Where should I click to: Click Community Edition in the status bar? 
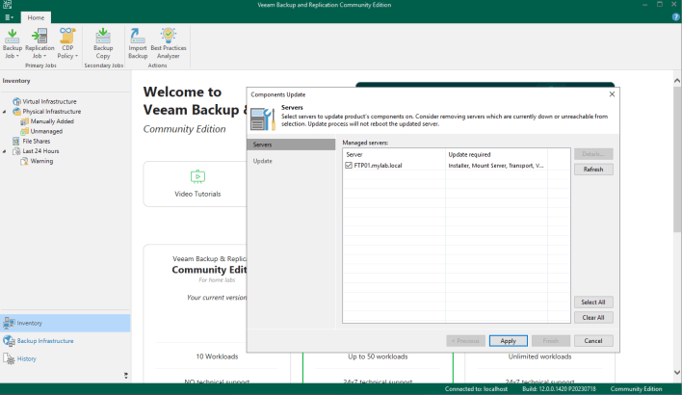[636, 389]
